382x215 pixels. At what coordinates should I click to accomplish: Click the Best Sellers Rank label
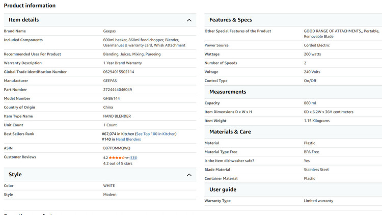point(19,134)
